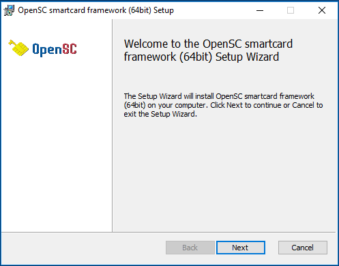339x266 pixels.
Task: Click the white banner area below logo
Action: click(57, 145)
